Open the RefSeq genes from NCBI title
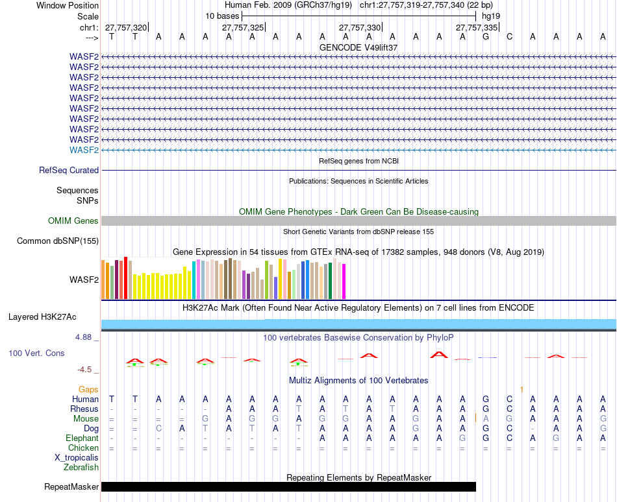Image resolution: width=617 pixels, height=502 pixels. click(359, 161)
